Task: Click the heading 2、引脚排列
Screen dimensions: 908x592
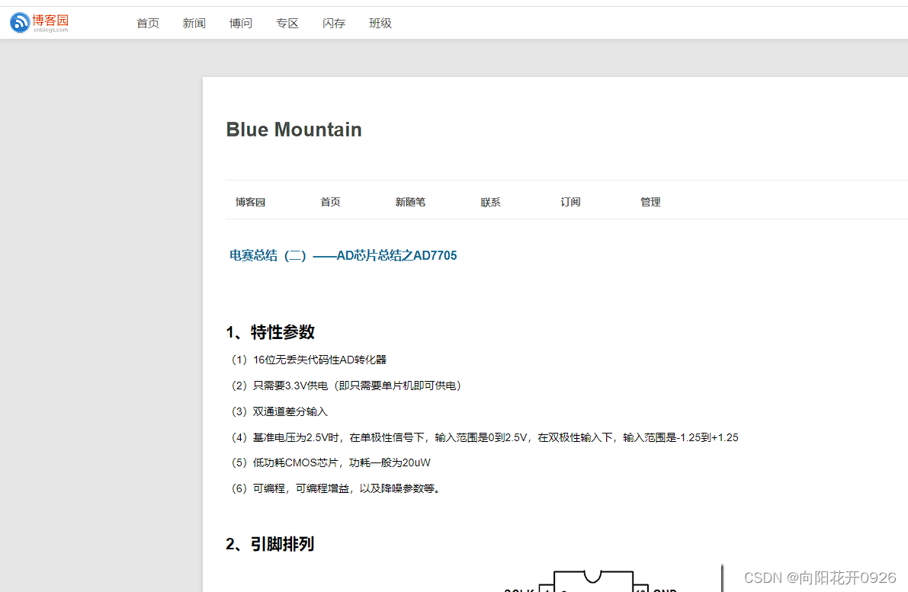Action: pyautogui.click(x=270, y=544)
